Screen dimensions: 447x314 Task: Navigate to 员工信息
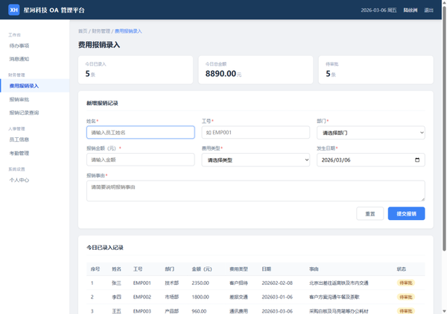click(19, 139)
